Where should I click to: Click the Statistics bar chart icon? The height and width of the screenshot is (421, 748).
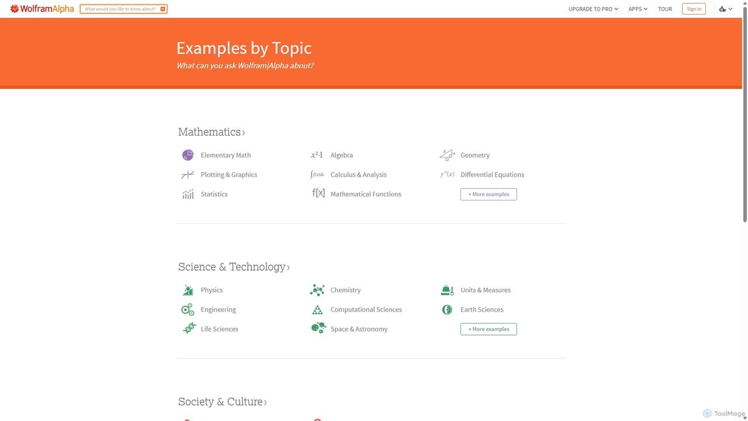[188, 194]
